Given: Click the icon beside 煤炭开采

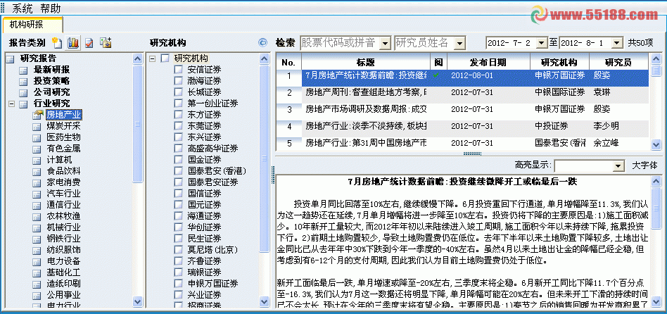Looking at the screenshot, I should click(x=37, y=126).
